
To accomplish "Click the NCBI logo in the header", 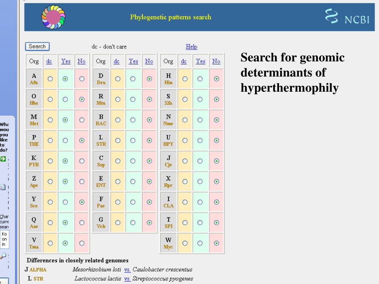I will click(x=347, y=17).
